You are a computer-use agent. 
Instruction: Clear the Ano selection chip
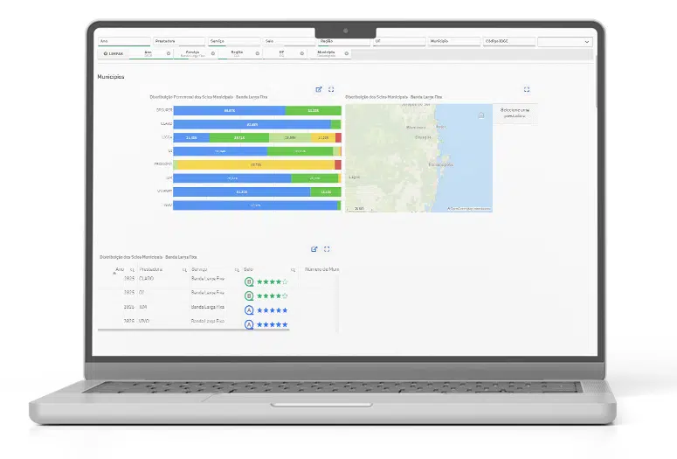[x=169, y=53]
